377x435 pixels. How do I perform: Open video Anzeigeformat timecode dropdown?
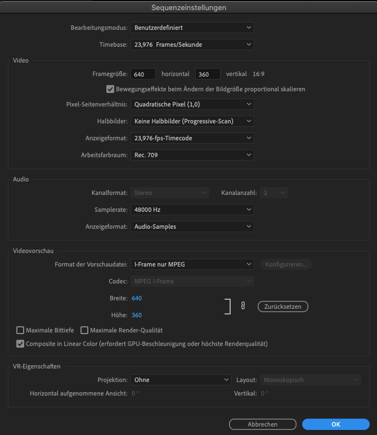(x=192, y=138)
